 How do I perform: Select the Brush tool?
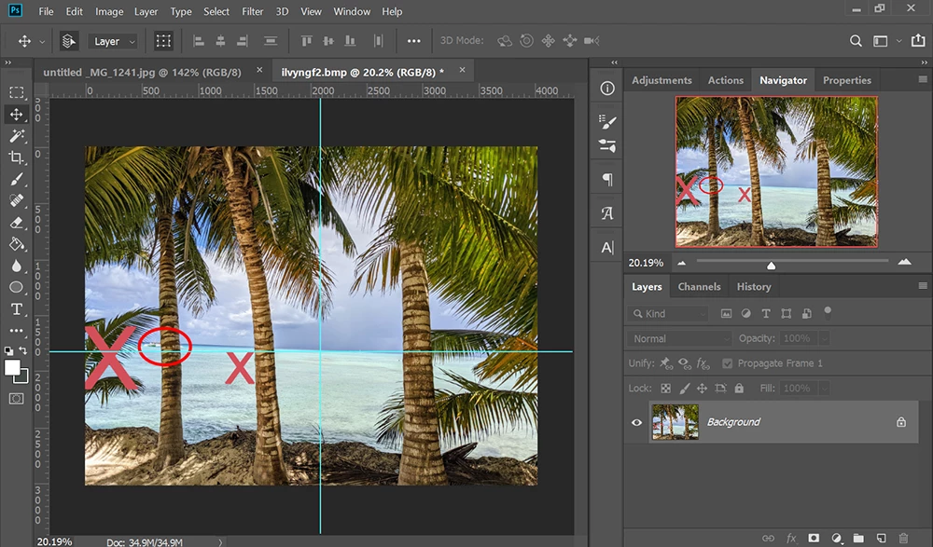click(x=17, y=179)
